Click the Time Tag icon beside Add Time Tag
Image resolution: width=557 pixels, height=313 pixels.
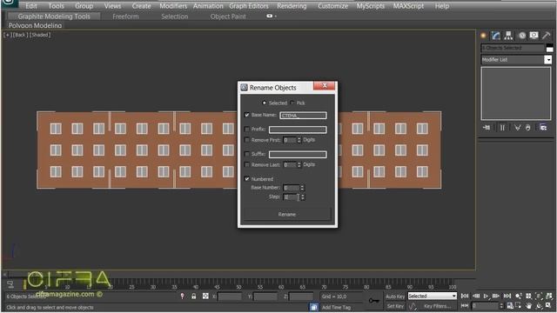[313, 307]
